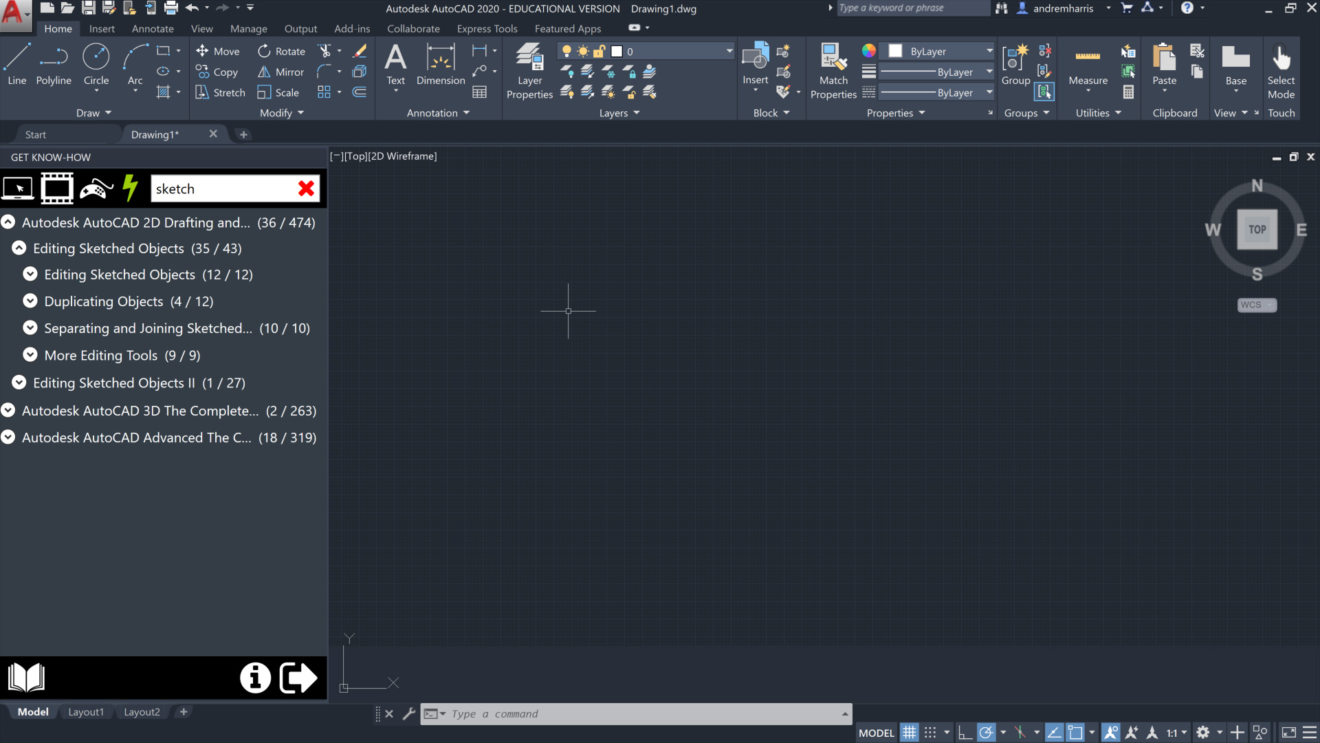
Task: Expand the Duplicating Objects tree item
Action: (x=30, y=301)
